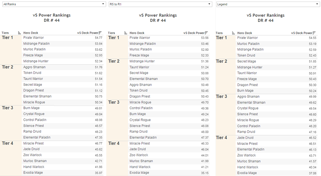Image resolution: width=321 pixels, height=176 pixels.
Task: Select Token Druid in All Ranks table
Action: (x=32, y=73)
